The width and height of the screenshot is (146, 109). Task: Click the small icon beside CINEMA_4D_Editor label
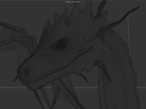(x=80, y=2)
